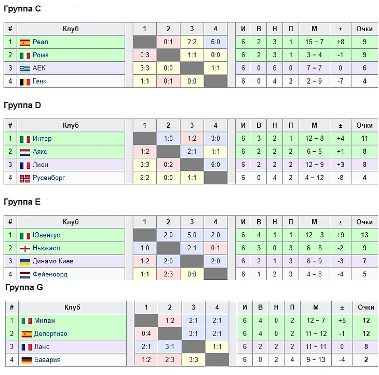Click the Norwegian flag beside Русенборг

[x=25, y=178]
